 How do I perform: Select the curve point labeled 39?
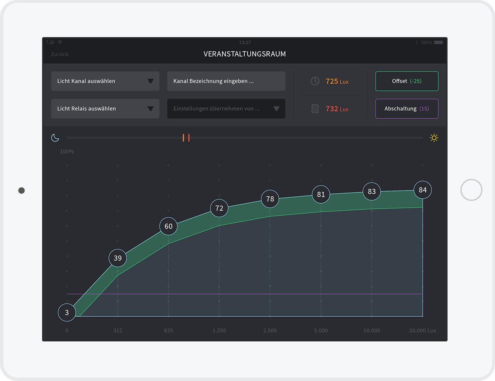pos(118,258)
